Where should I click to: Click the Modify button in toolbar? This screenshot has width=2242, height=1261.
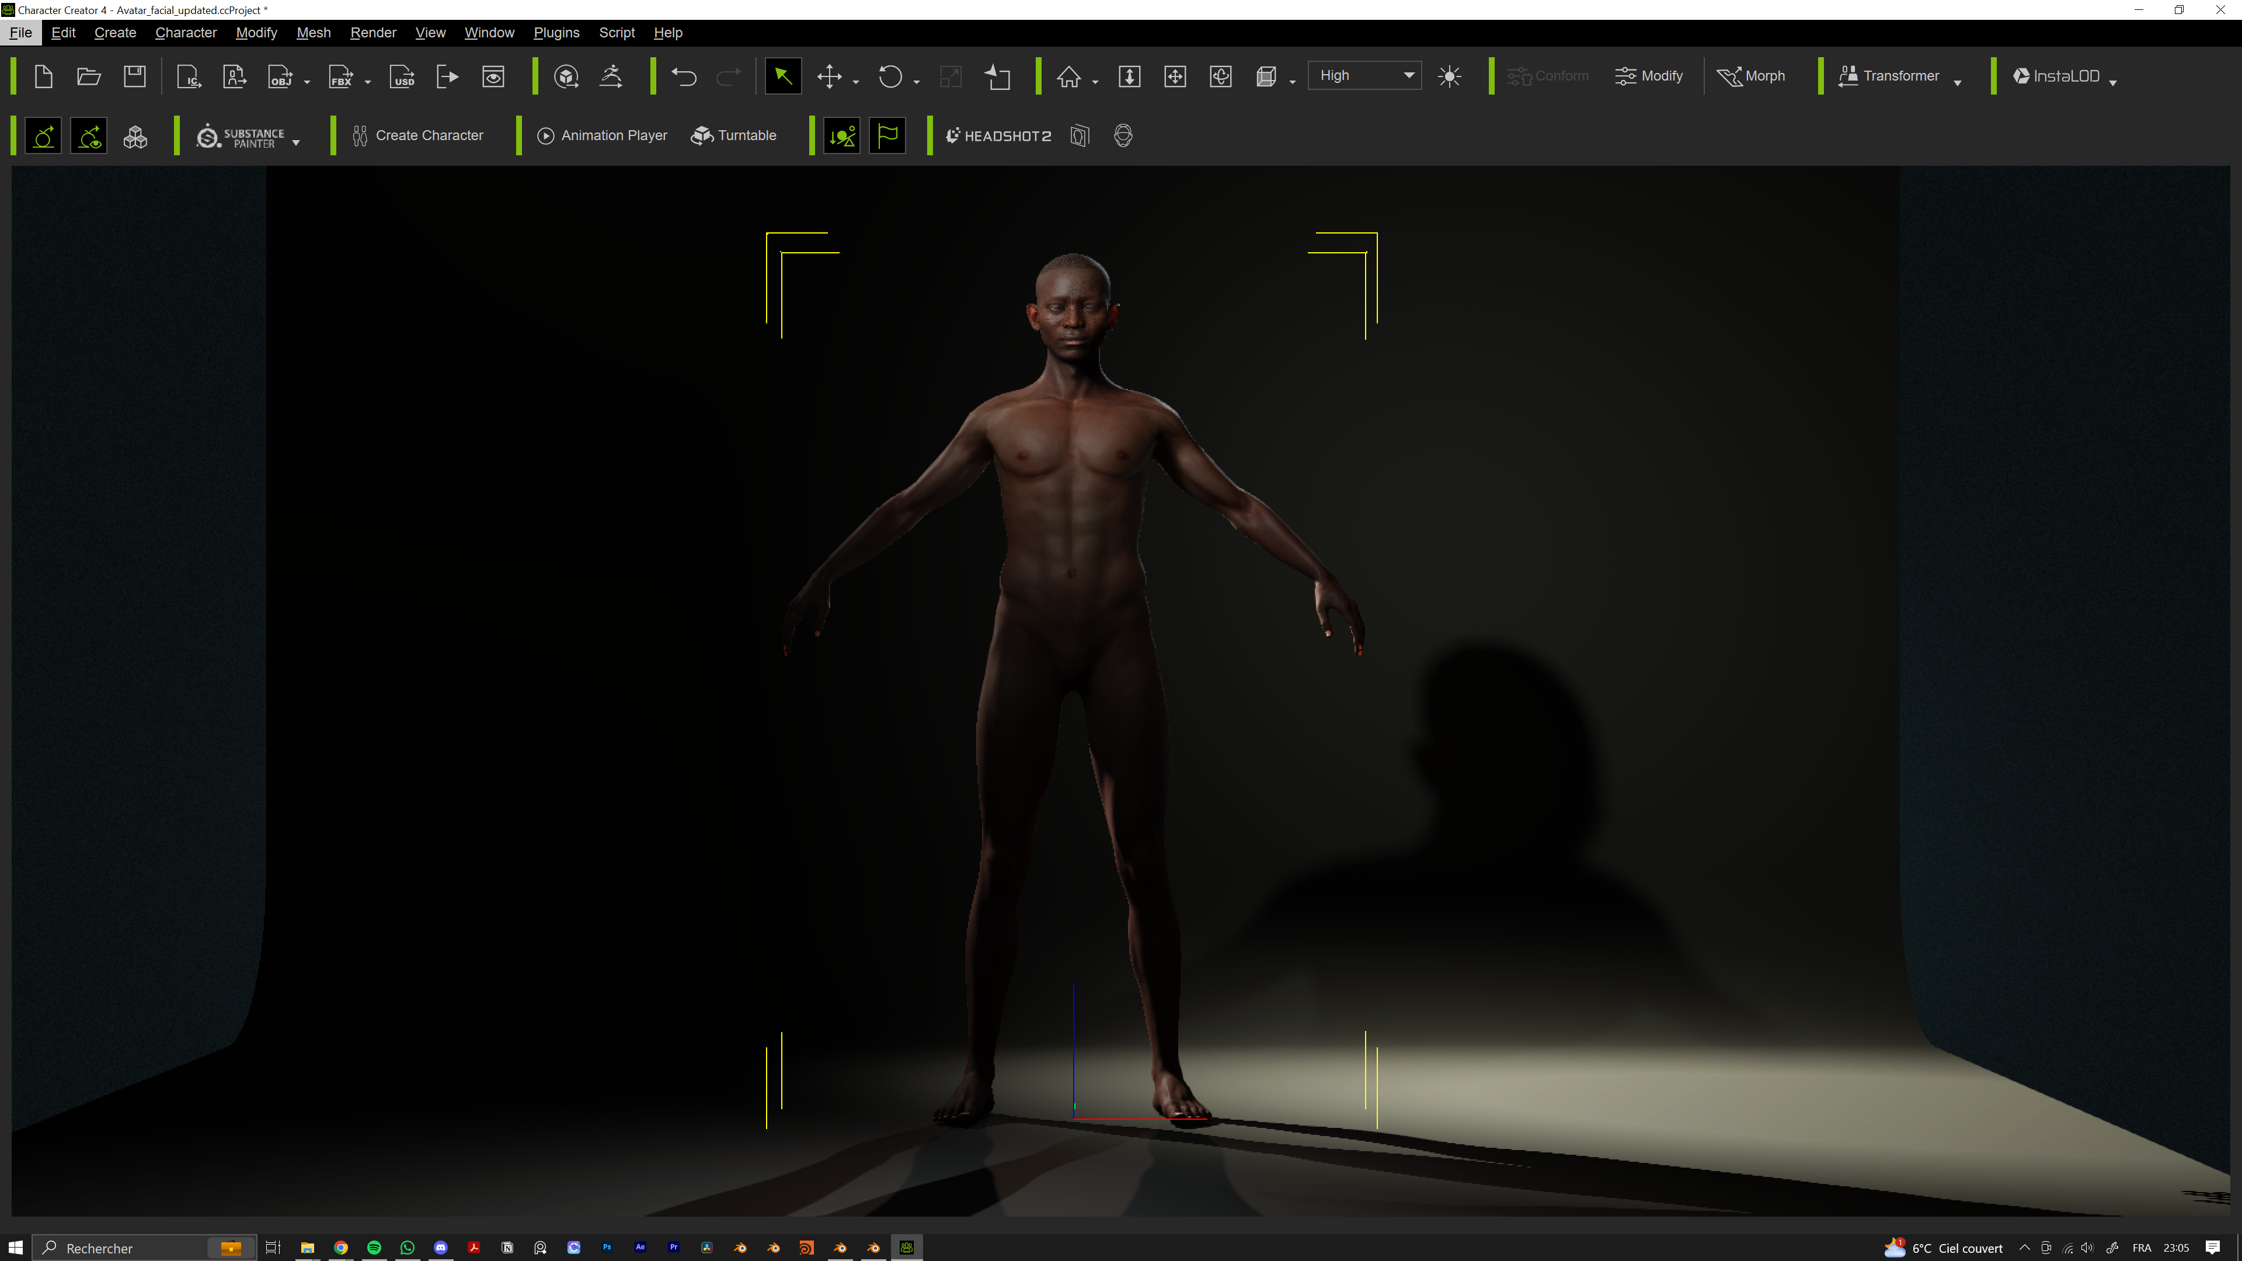point(1648,76)
